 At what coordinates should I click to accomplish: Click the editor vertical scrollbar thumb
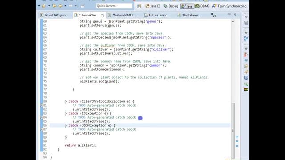coord(233,130)
